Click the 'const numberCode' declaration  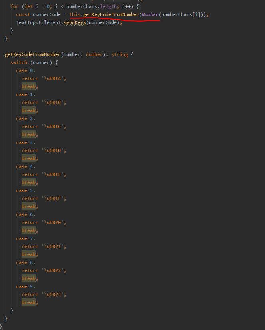(x=38, y=14)
